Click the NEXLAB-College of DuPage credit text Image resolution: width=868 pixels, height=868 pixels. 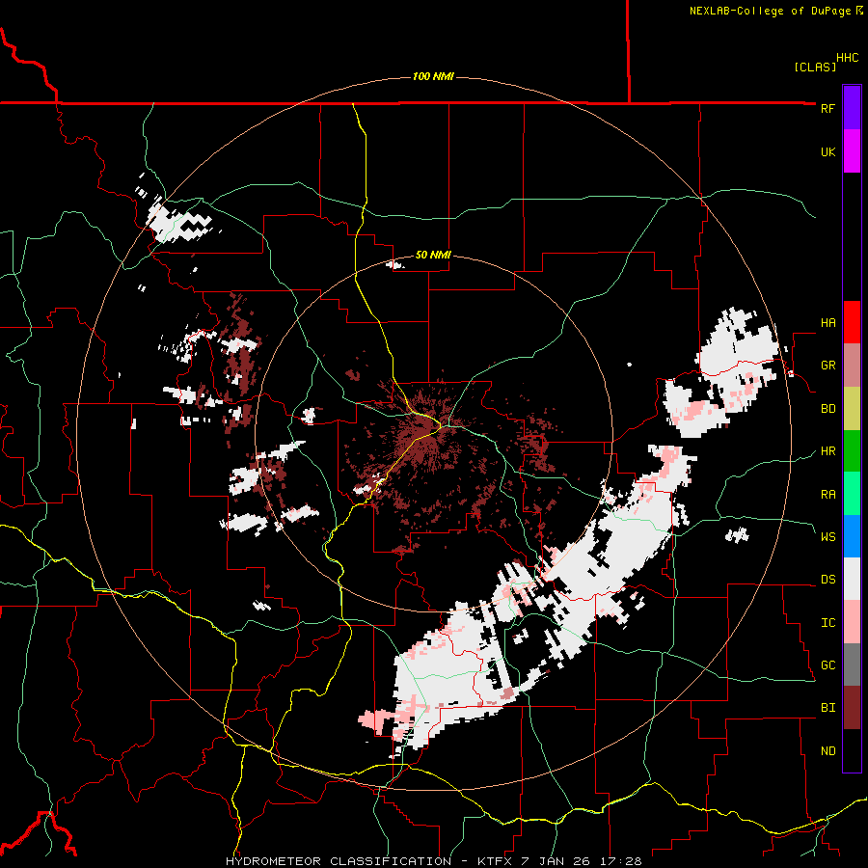772,11
